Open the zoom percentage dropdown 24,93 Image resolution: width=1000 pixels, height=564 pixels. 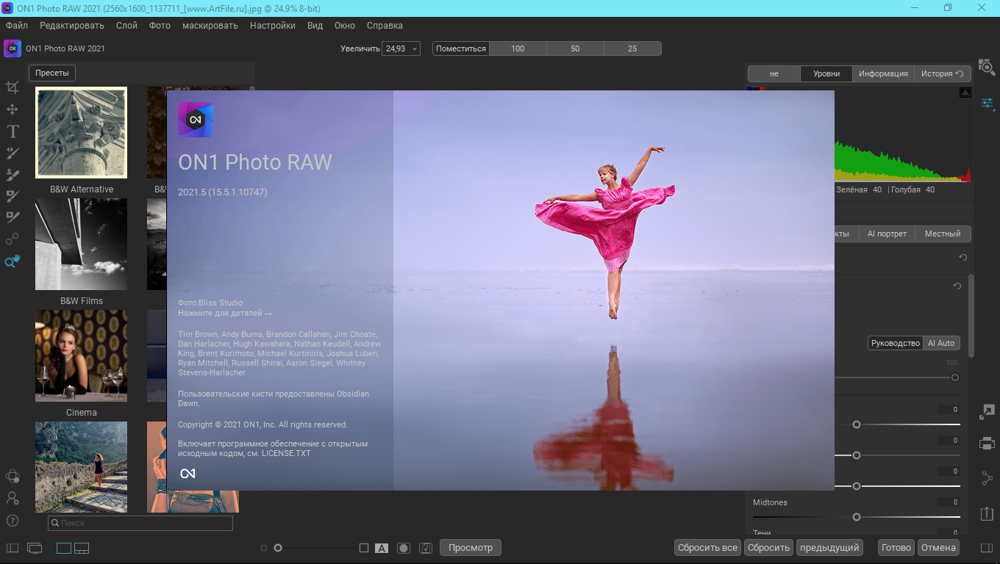click(x=401, y=48)
